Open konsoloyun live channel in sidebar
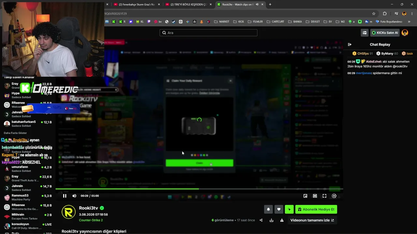417x234 pixels. 28,226
